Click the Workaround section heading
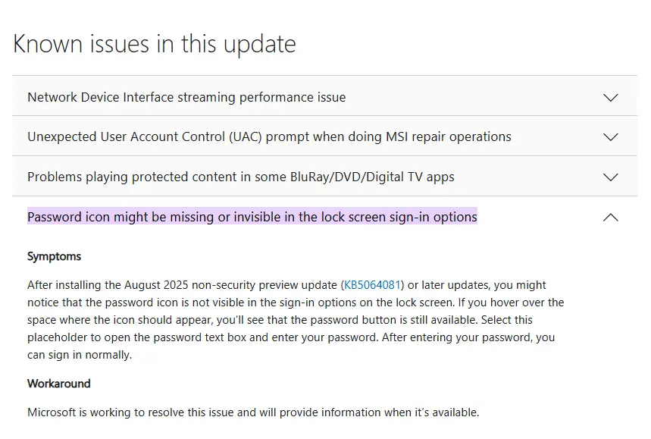Image resolution: width=651 pixels, height=439 pixels. coord(58,384)
